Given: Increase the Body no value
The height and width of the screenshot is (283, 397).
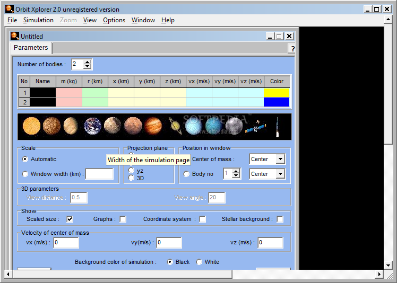Looking at the screenshot, I should point(236,172).
